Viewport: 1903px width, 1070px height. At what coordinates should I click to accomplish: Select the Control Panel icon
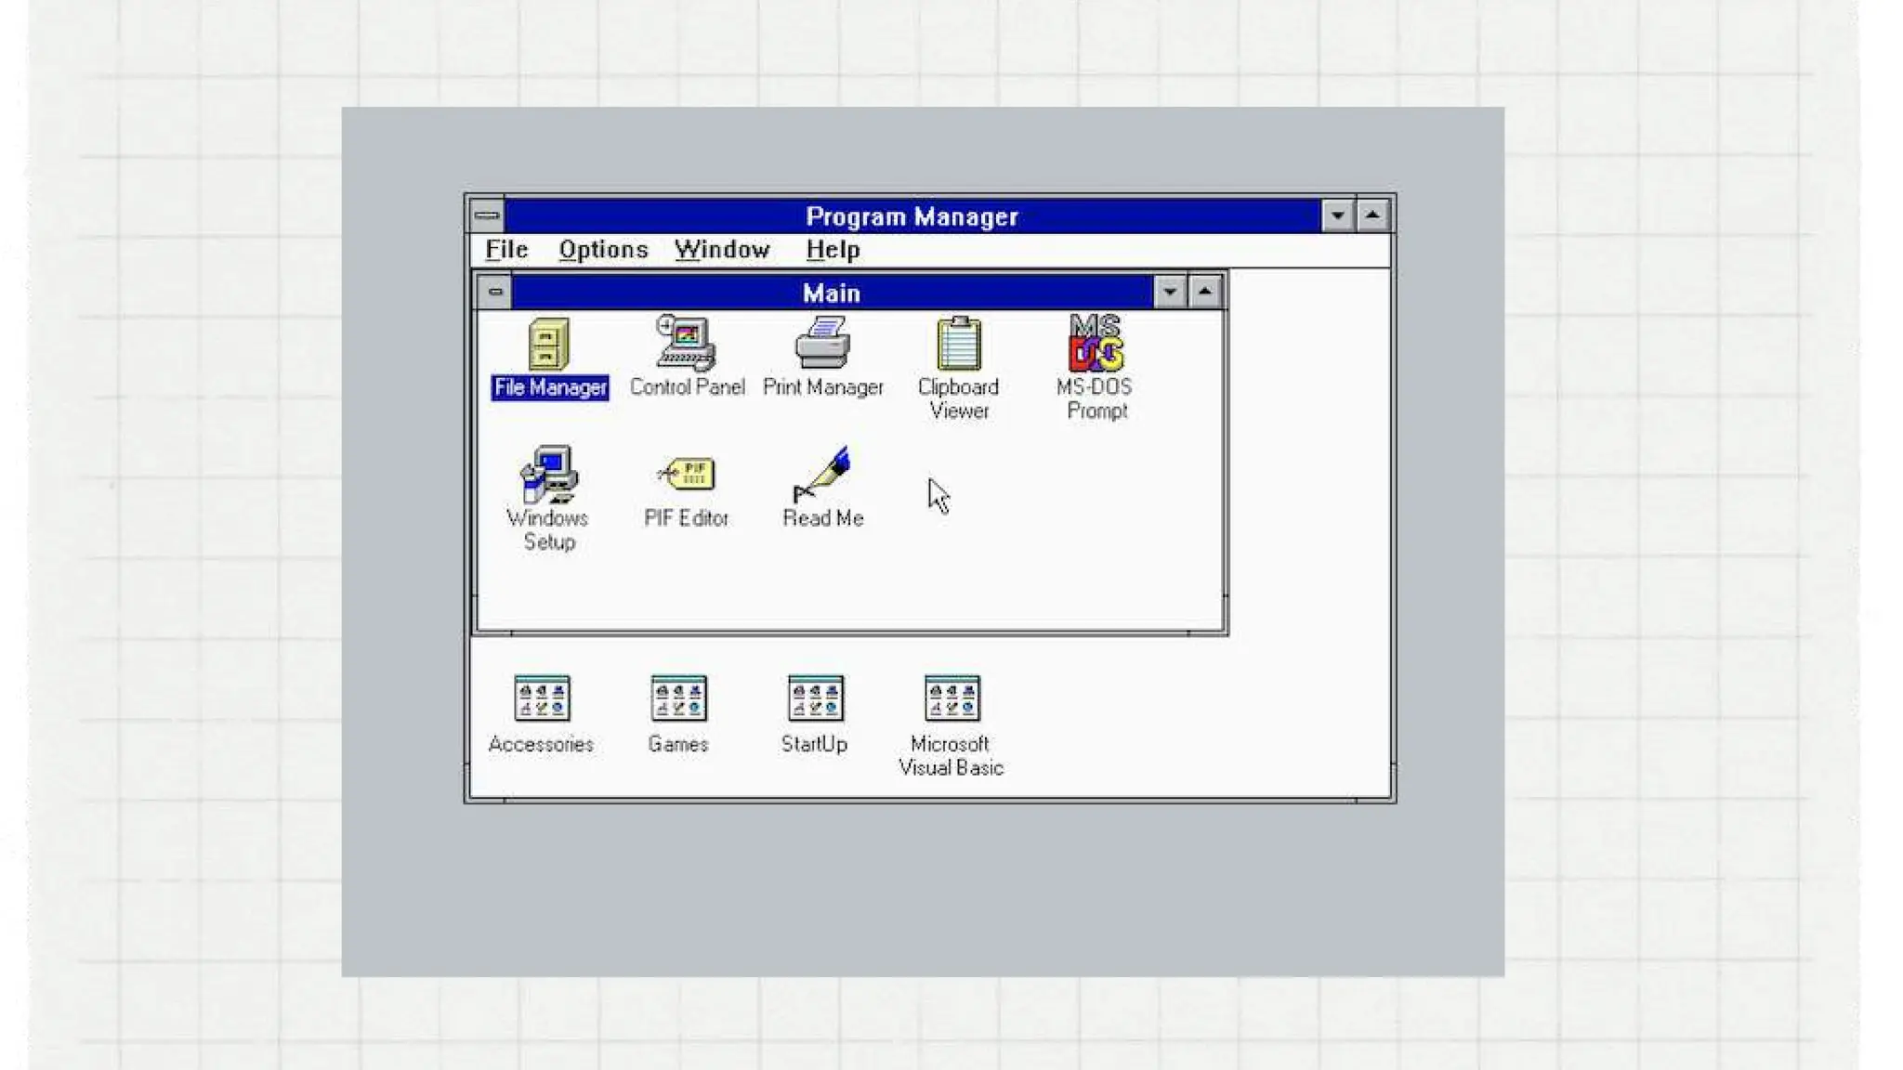point(686,344)
